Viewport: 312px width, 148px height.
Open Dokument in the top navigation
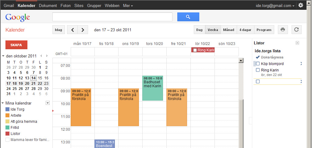click(x=48, y=5)
